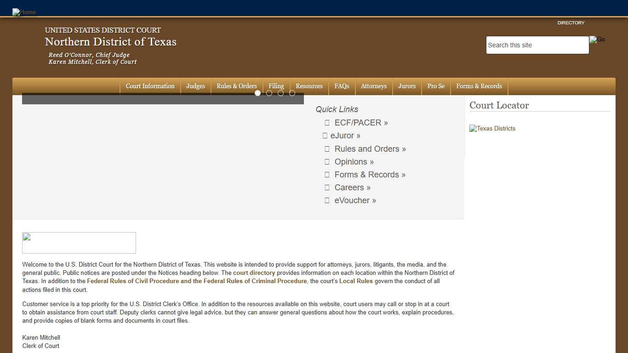The width and height of the screenshot is (628, 353).
Task: Open the Pro Se menu item
Action: tap(436, 86)
